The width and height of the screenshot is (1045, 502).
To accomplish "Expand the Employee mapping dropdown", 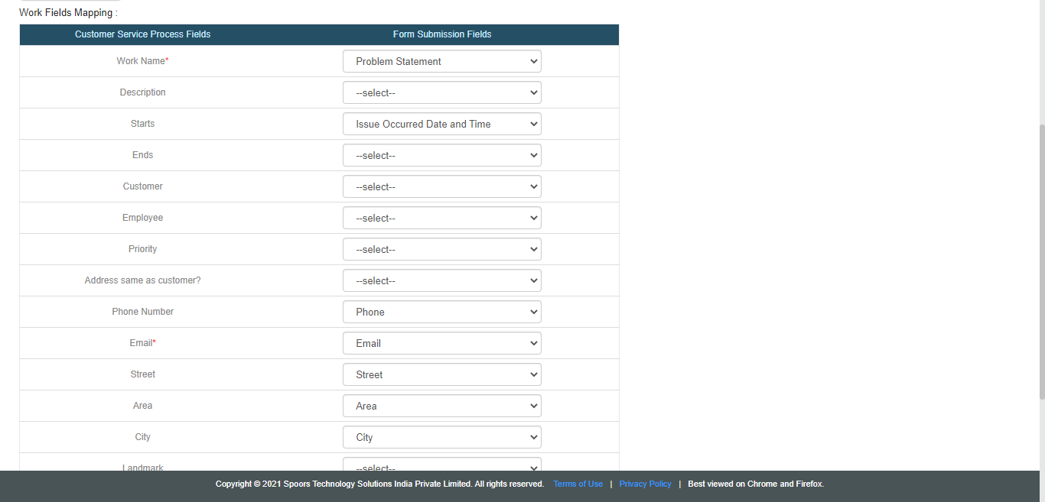I will click(x=441, y=218).
